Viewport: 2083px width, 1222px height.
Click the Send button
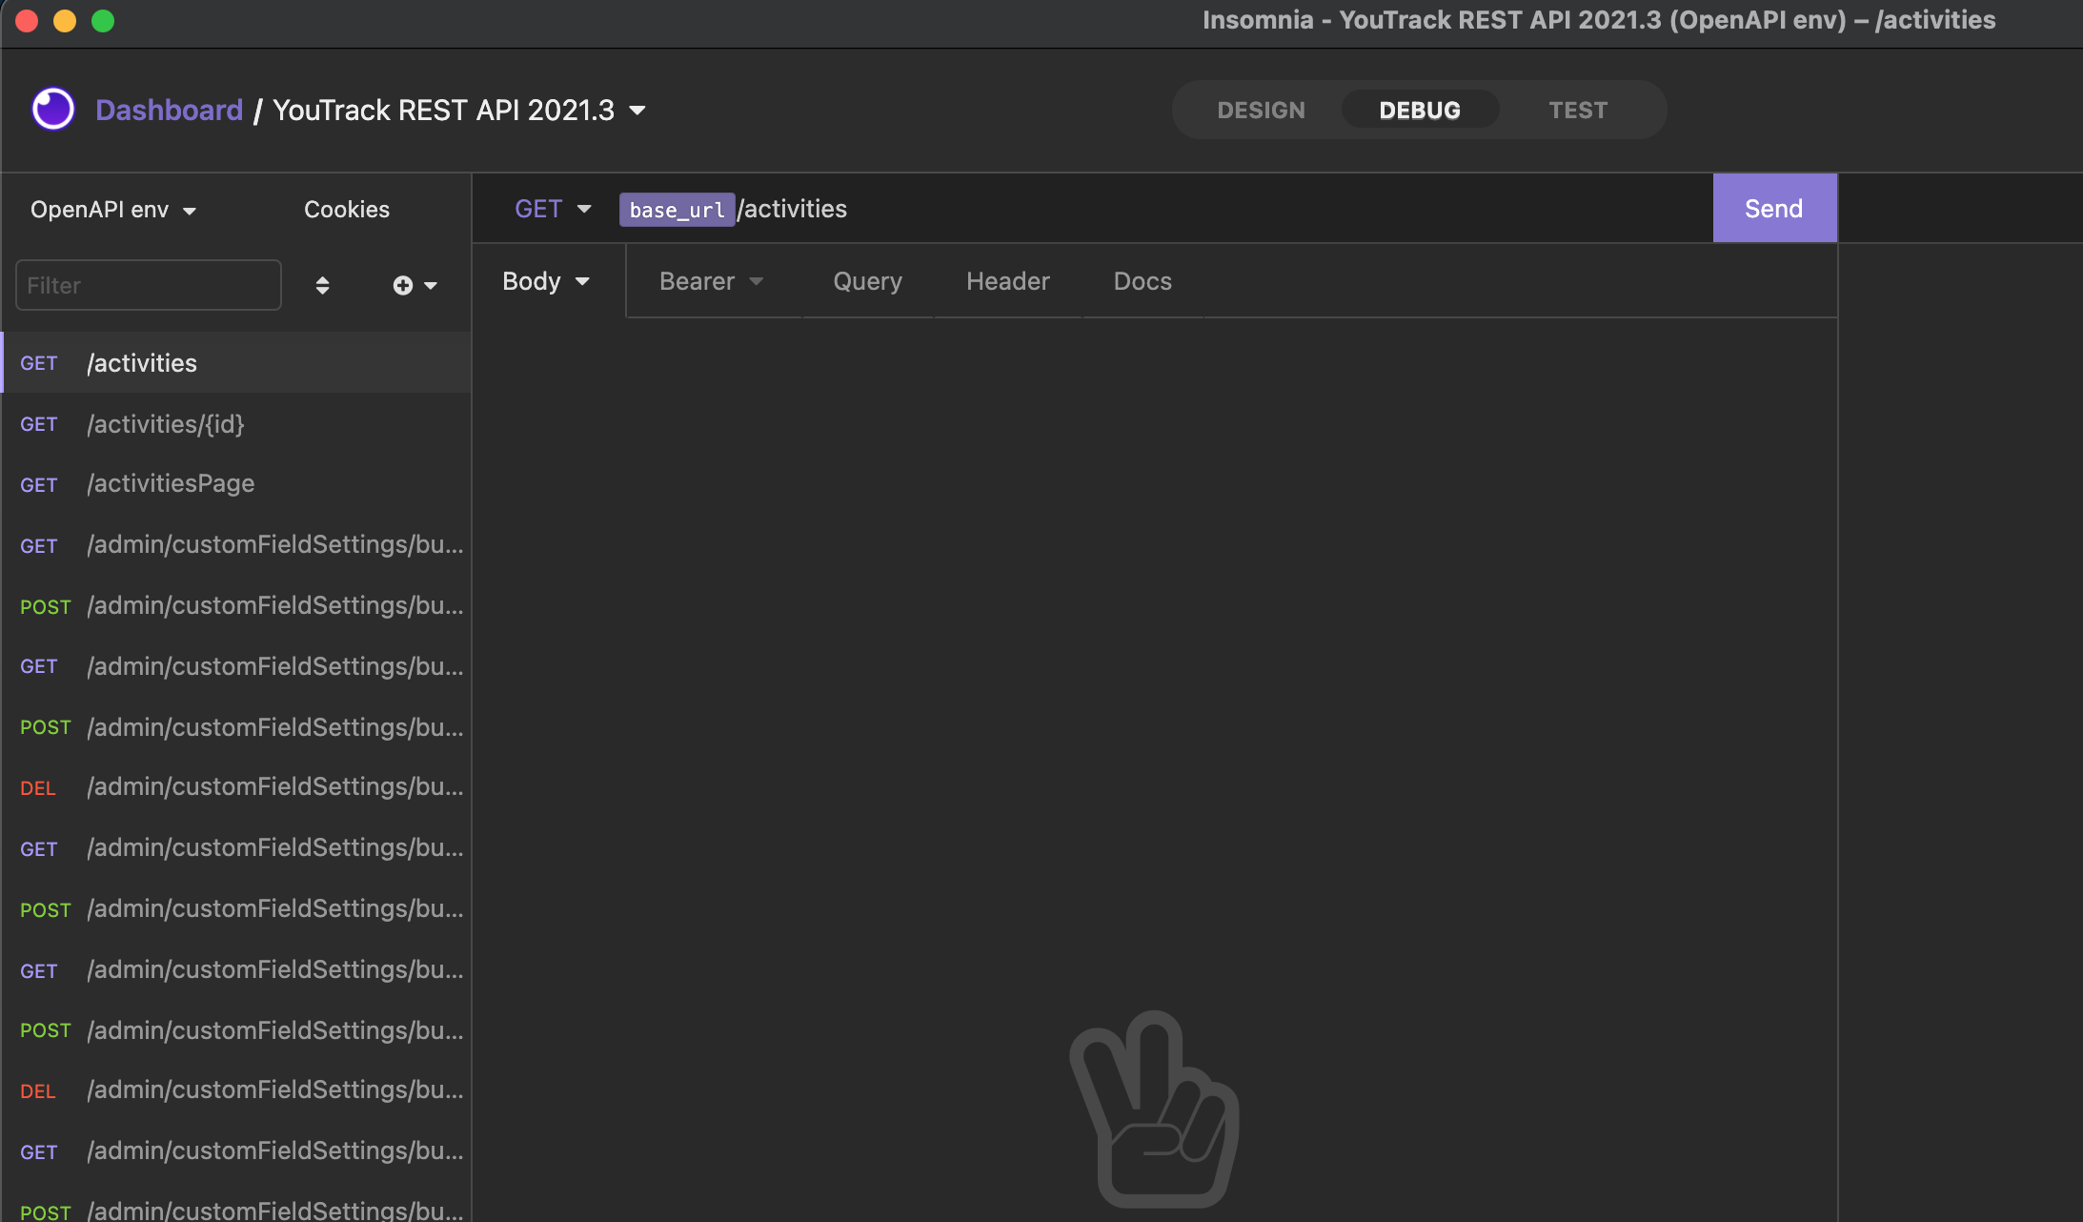1774,208
